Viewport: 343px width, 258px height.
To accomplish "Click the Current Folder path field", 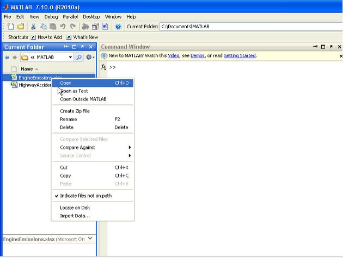I will pos(251,27).
